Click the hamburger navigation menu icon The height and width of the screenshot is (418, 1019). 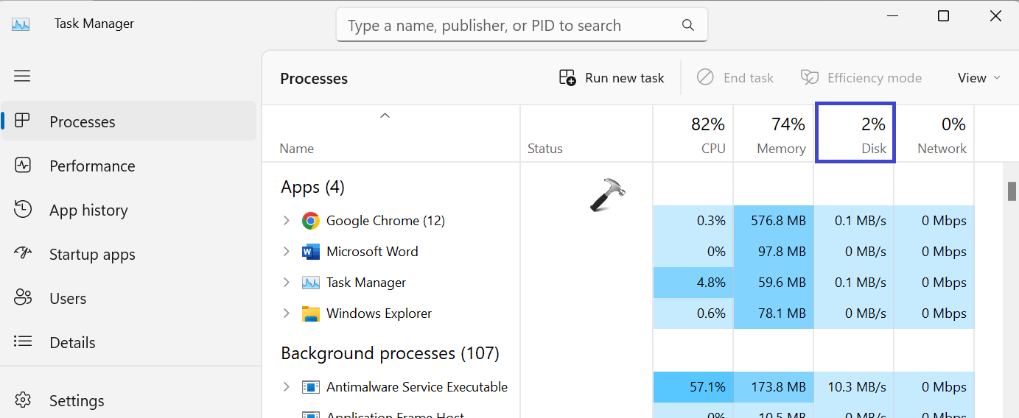(x=22, y=76)
